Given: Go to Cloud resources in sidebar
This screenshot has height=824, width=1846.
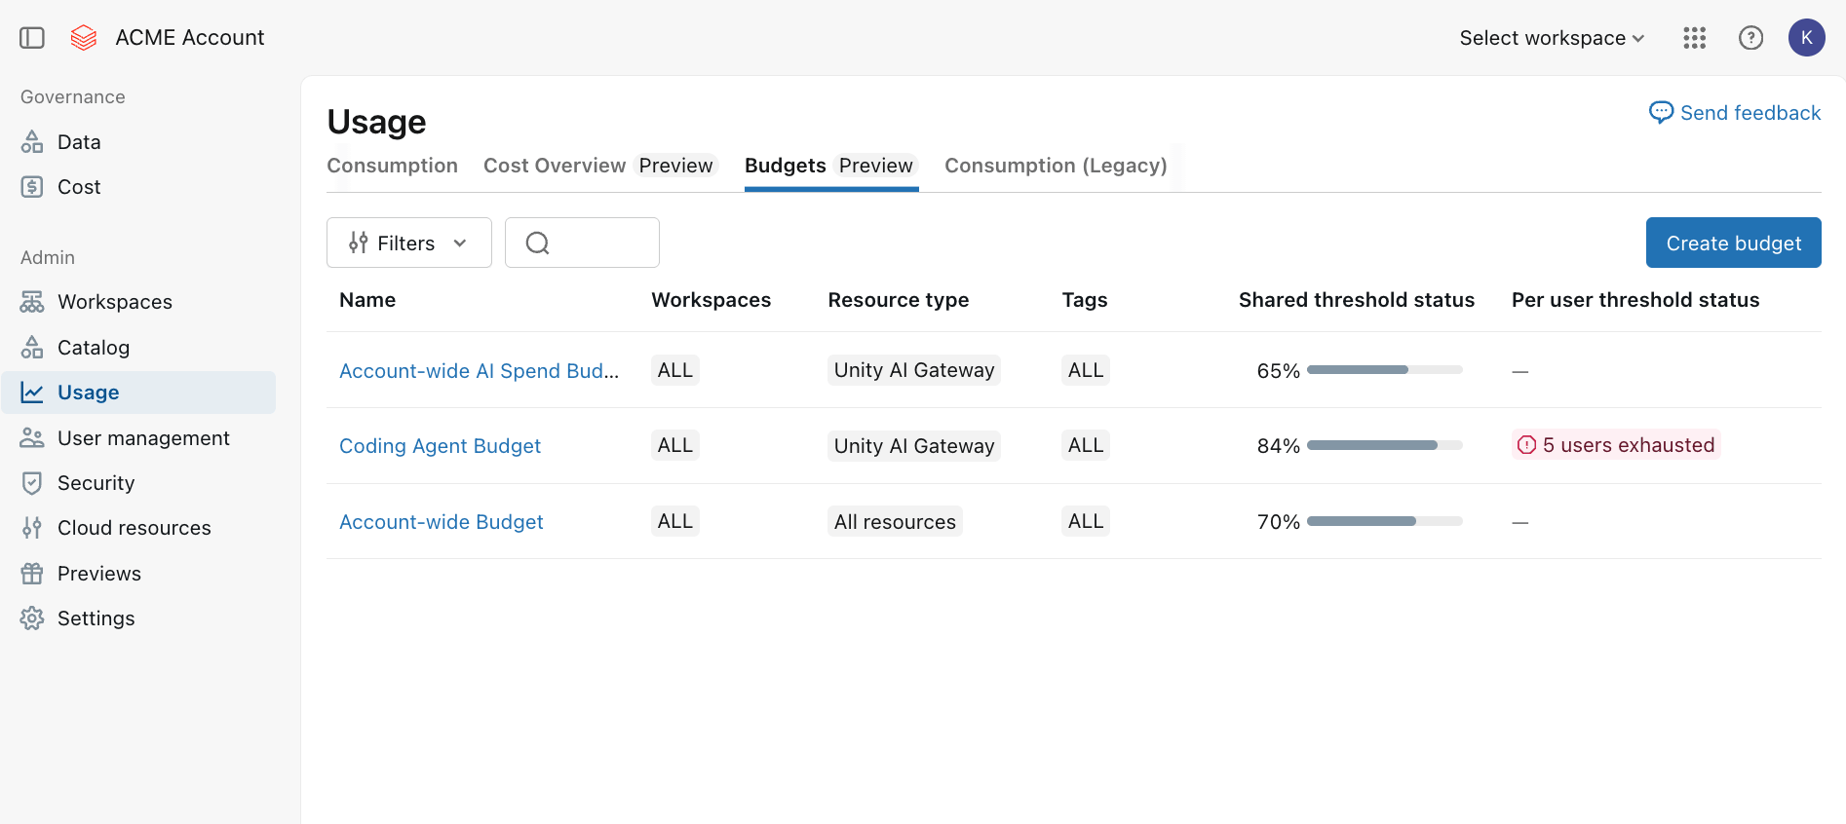Looking at the screenshot, I should click(135, 528).
